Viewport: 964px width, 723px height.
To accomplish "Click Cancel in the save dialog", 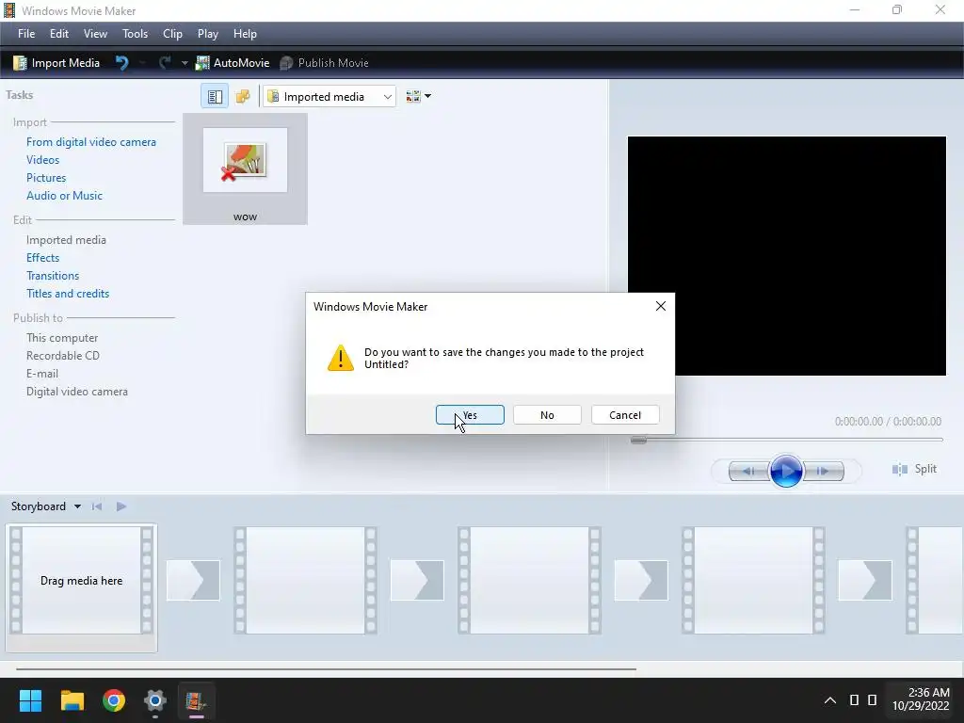I will click(x=625, y=415).
